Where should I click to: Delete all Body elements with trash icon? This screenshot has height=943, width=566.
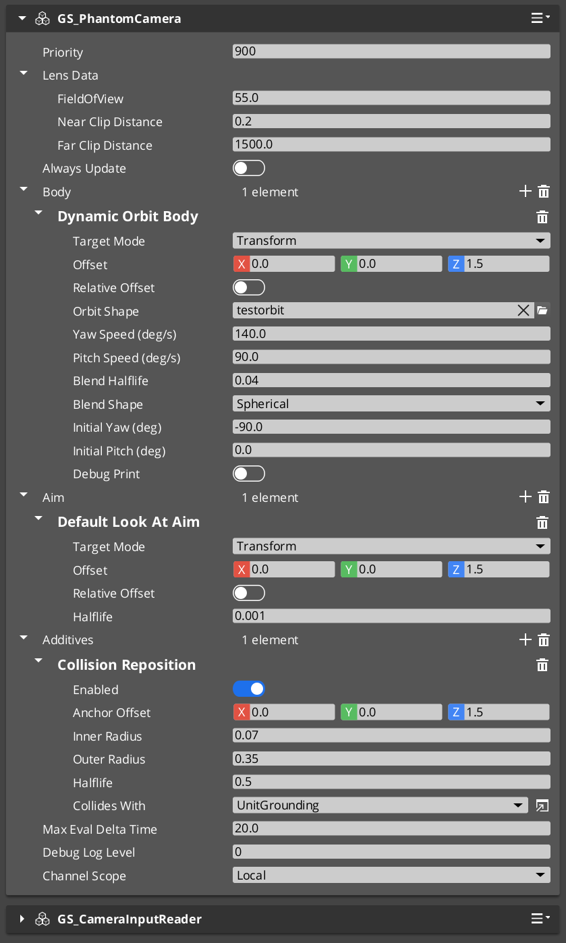[544, 192]
